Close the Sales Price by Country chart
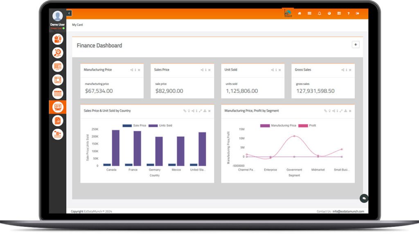 pyautogui.click(x=209, y=111)
